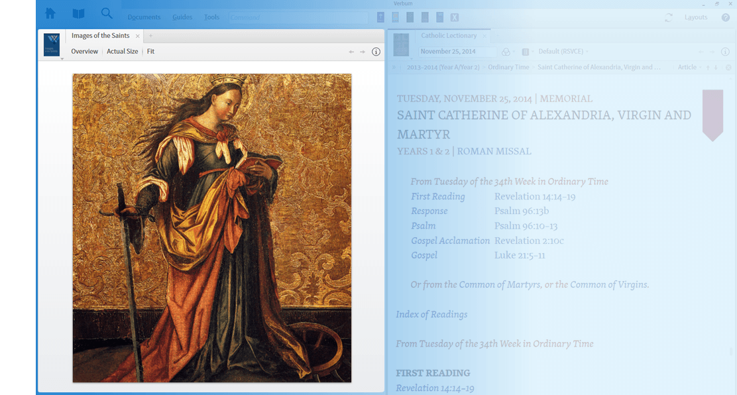Screen dimensions: 737x395
Task: Open the Luke 21:5–11 reference
Action: point(520,255)
